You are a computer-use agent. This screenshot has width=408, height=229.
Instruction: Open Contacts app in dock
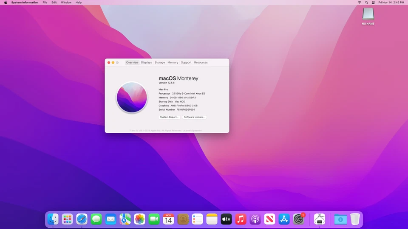click(183, 219)
